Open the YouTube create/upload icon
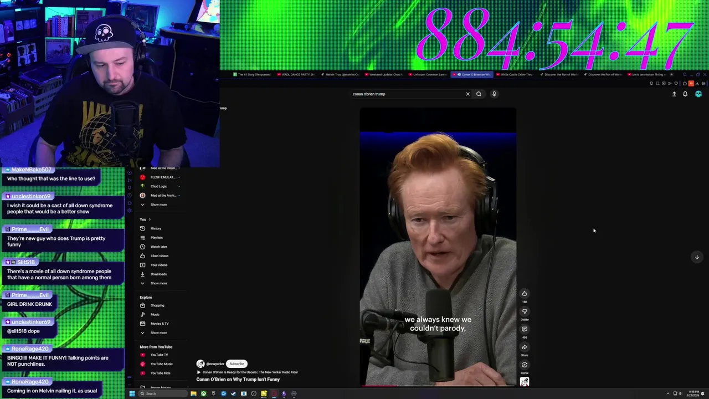The height and width of the screenshot is (399, 709). pyautogui.click(x=674, y=94)
